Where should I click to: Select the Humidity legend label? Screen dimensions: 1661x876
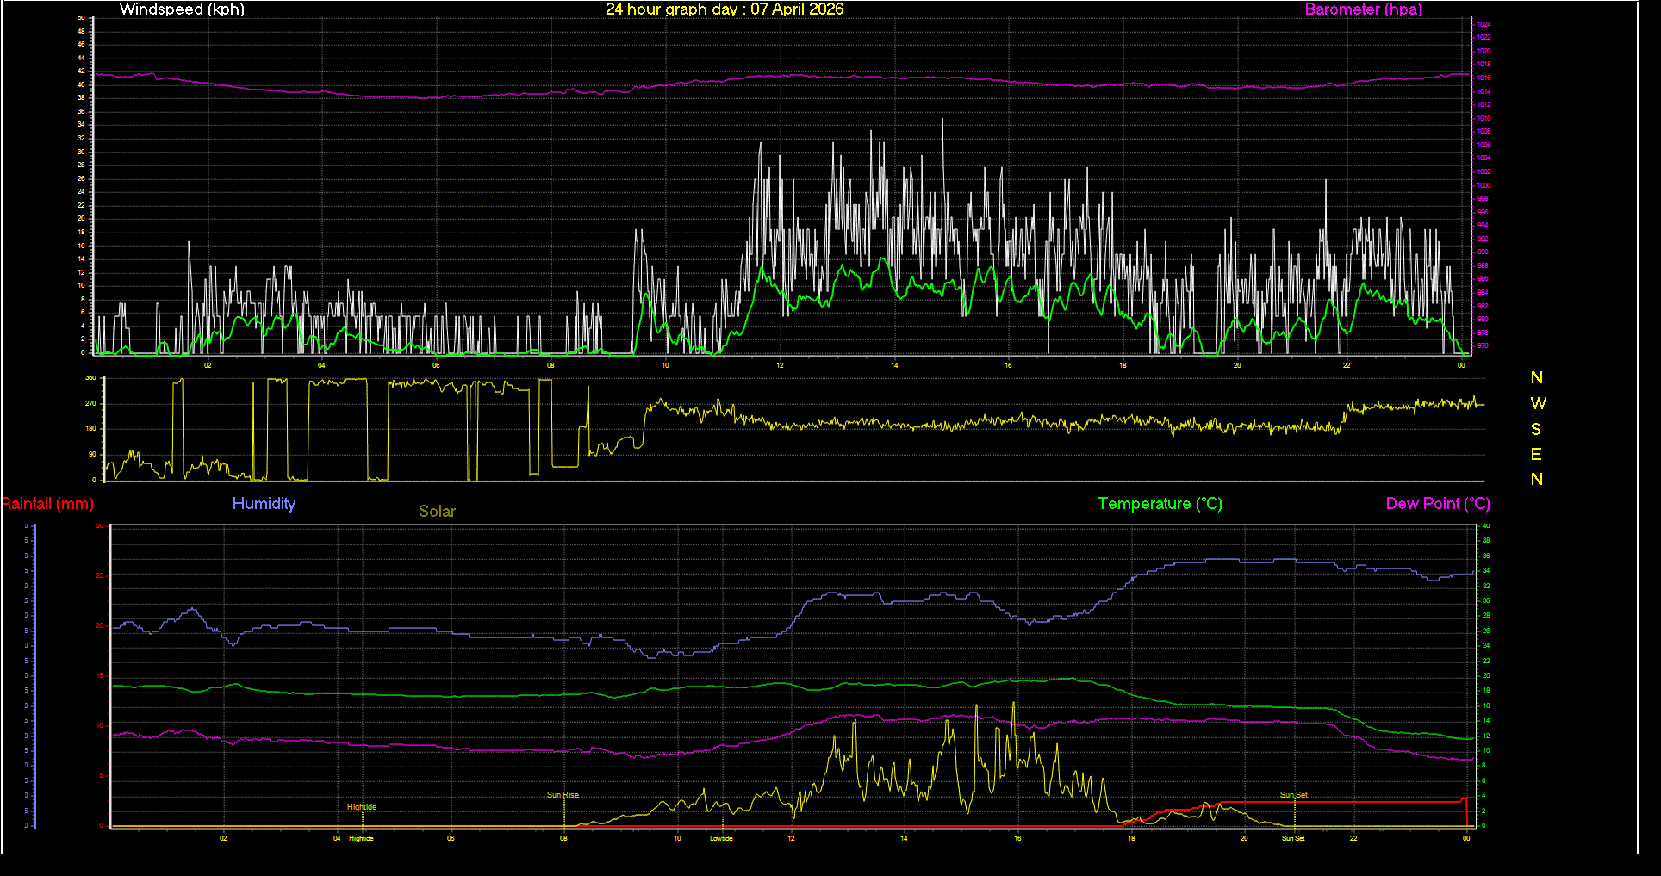pos(264,504)
